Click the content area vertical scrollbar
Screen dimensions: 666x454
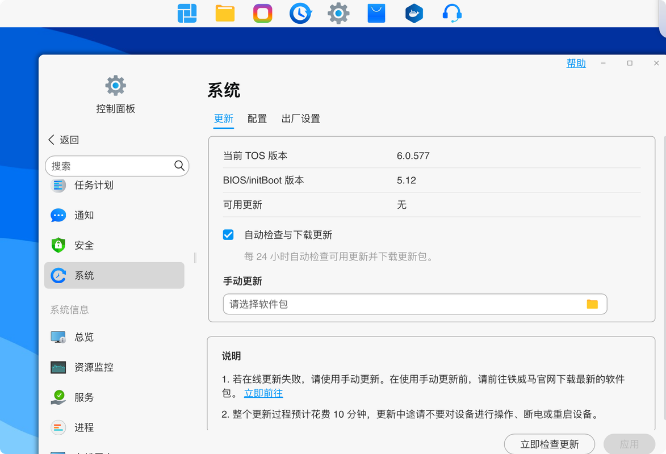[x=664, y=278]
